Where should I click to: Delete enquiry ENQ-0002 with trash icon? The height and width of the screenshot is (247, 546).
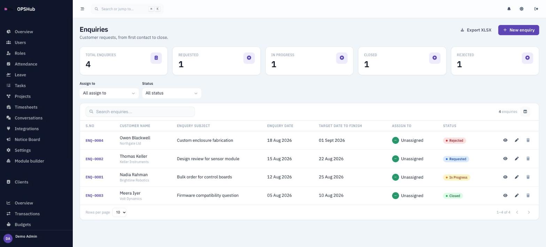pyautogui.click(x=528, y=159)
